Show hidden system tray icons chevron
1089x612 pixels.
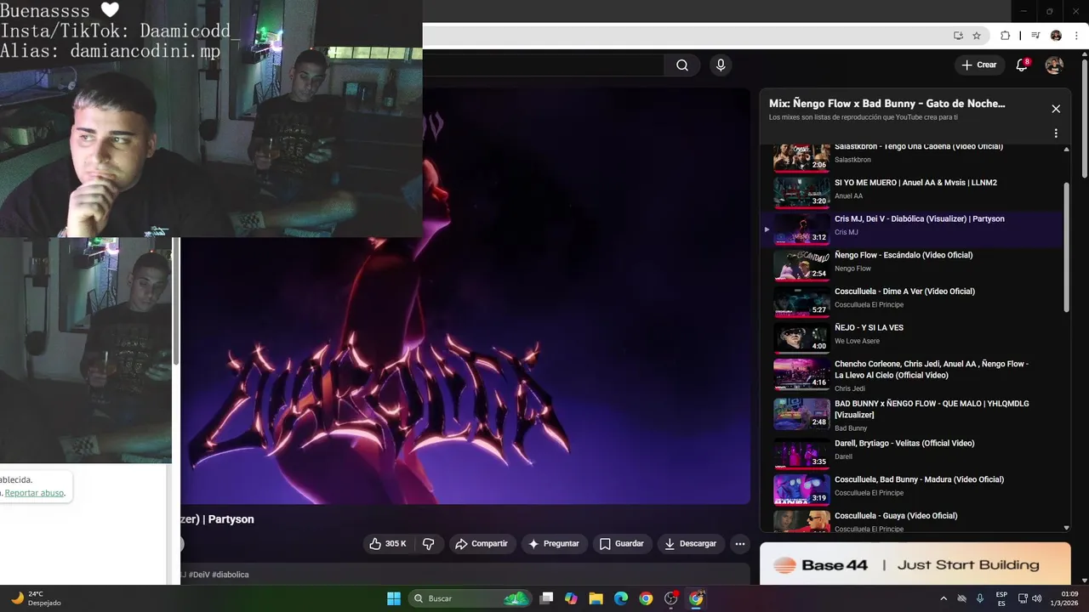[943, 598]
